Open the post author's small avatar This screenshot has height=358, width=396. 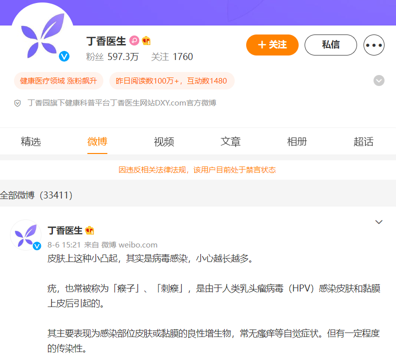coord(26,235)
